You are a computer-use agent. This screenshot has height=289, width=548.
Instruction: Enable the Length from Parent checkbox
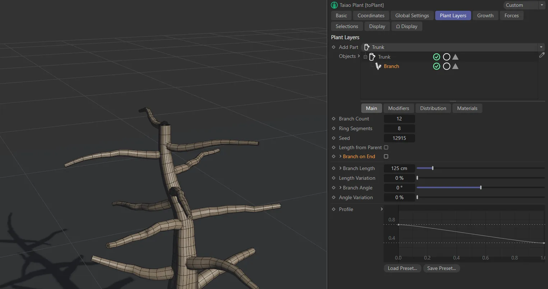tap(386, 147)
